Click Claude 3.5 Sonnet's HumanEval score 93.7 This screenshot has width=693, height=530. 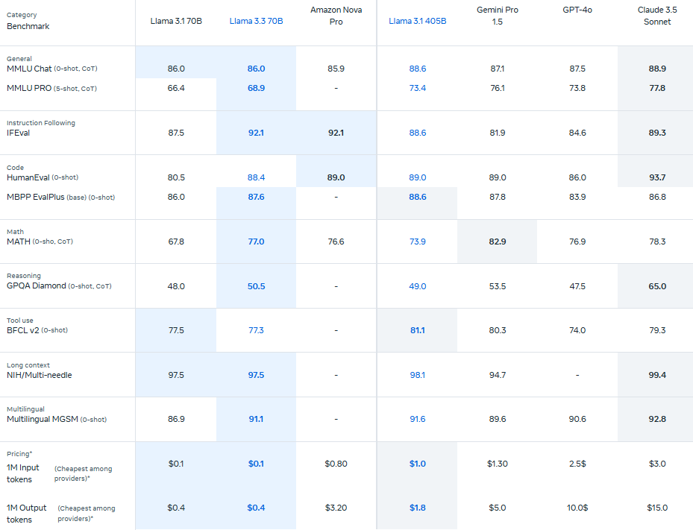pyautogui.click(x=657, y=177)
